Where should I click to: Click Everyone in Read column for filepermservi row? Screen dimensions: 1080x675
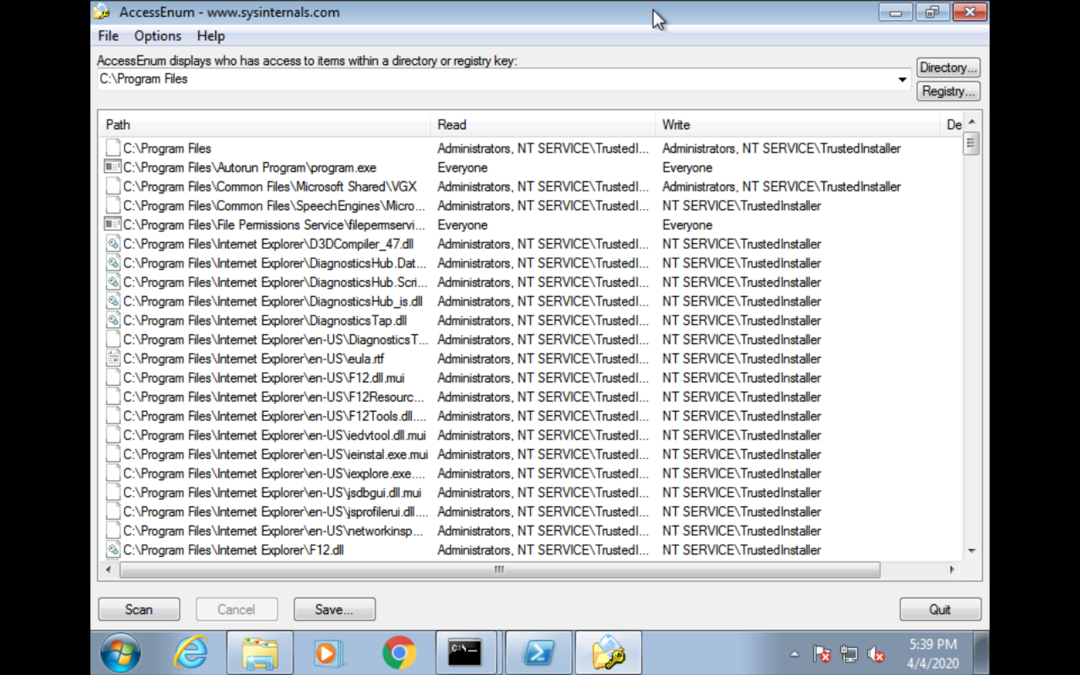click(x=462, y=224)
